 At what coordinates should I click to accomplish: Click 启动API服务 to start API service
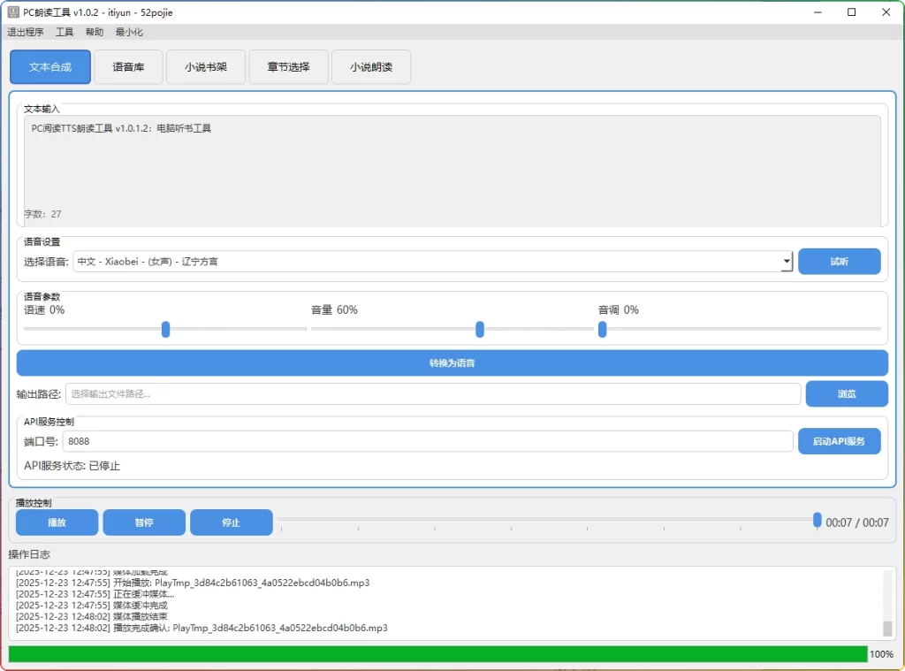[x=839, y=441]
